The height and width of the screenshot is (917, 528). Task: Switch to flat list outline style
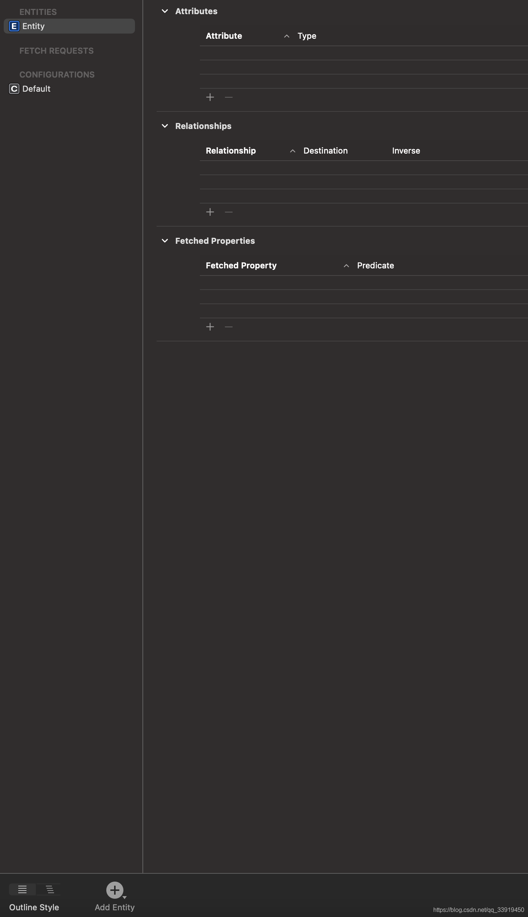[x=22, y=889]
